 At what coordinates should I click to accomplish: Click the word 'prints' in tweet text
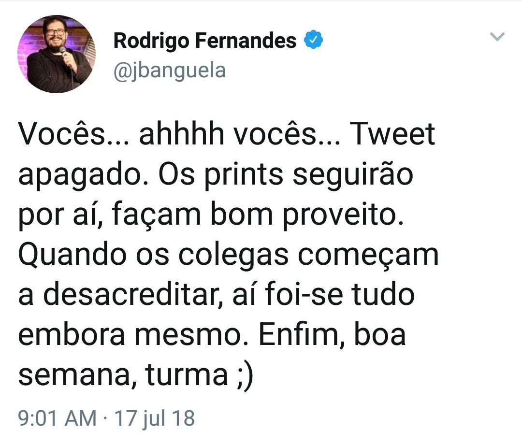coord(243,176)
